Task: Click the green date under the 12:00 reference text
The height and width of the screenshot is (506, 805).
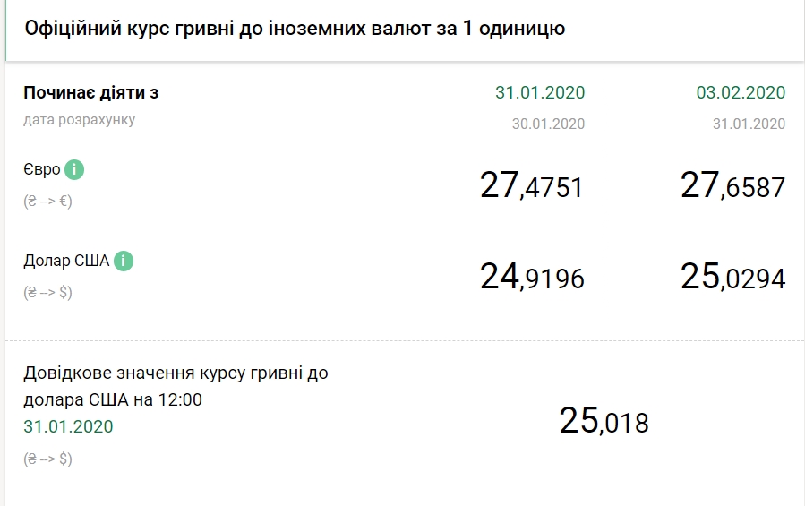Action: 69,426
